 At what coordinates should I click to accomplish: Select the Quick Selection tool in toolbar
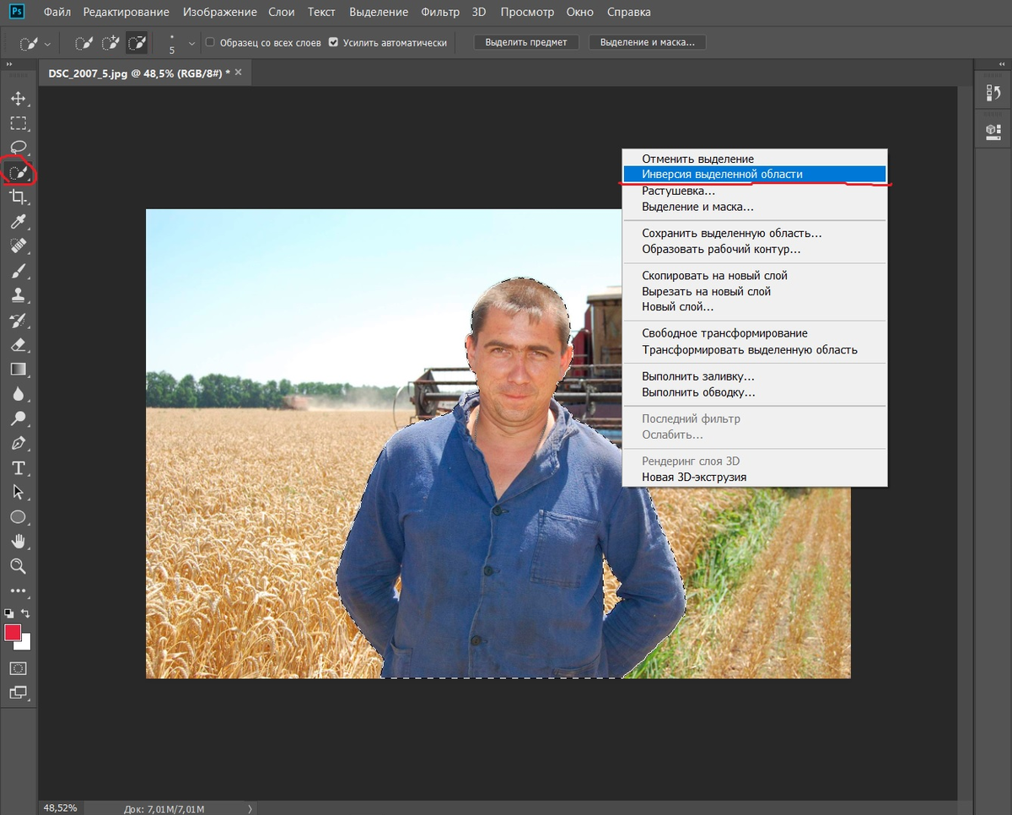18,173
